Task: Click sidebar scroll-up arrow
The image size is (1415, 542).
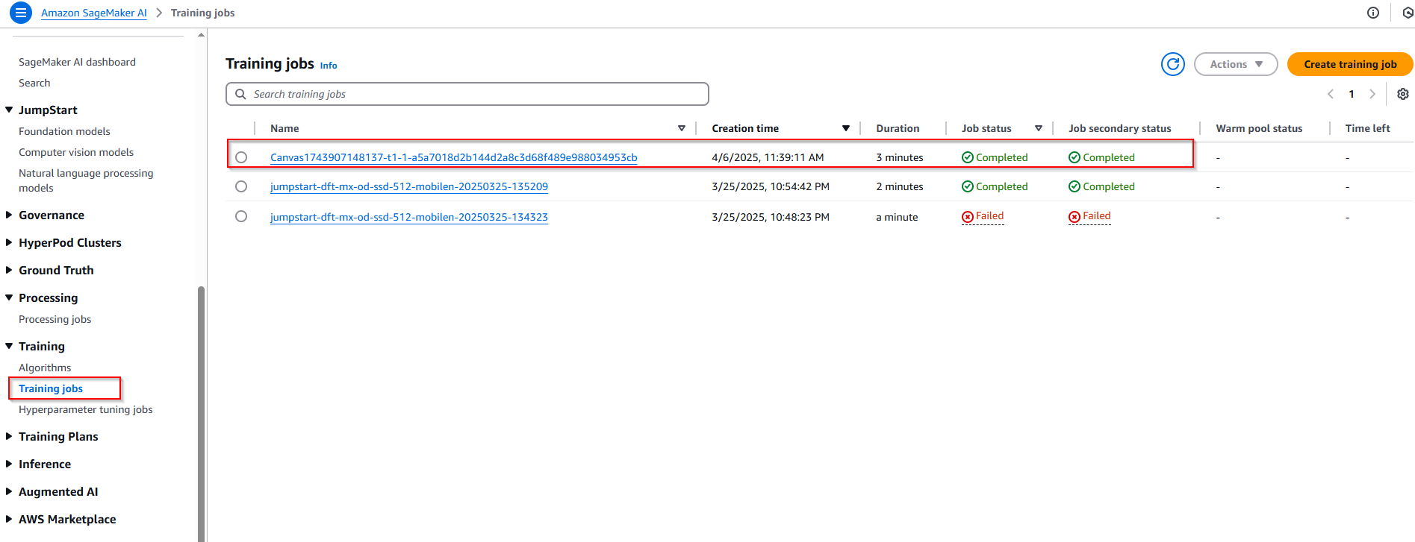Action: click(201, 35)
